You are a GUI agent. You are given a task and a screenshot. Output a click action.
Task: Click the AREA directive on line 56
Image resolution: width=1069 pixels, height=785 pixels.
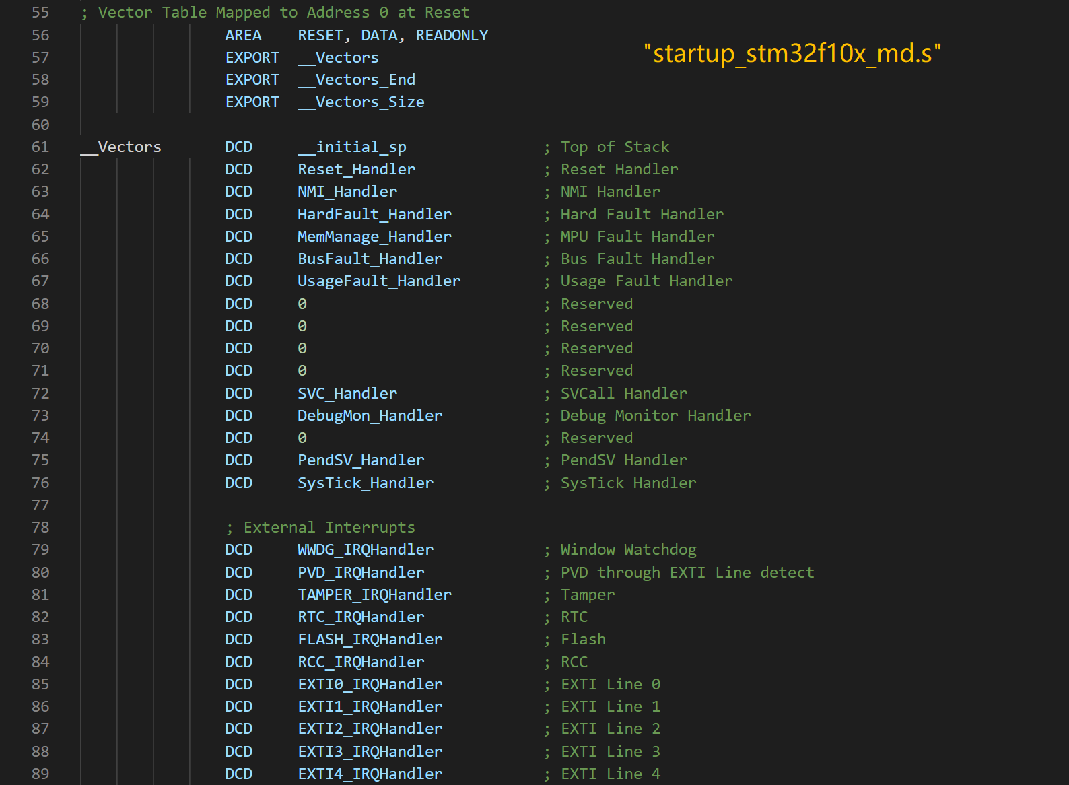pos(243,35)
